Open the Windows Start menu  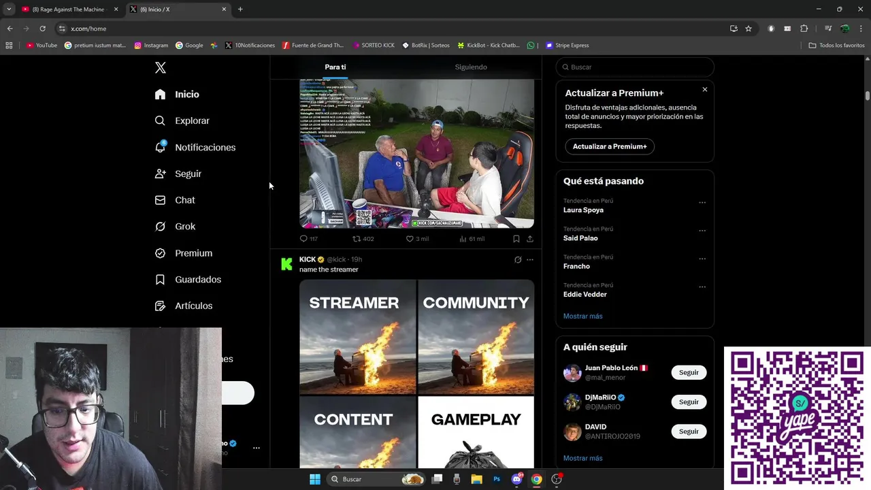pos(315,479)
